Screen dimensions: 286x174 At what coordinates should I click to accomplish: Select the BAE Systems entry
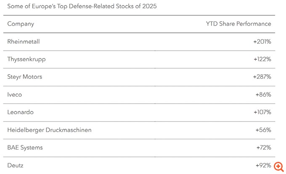(x=25, y=148)
